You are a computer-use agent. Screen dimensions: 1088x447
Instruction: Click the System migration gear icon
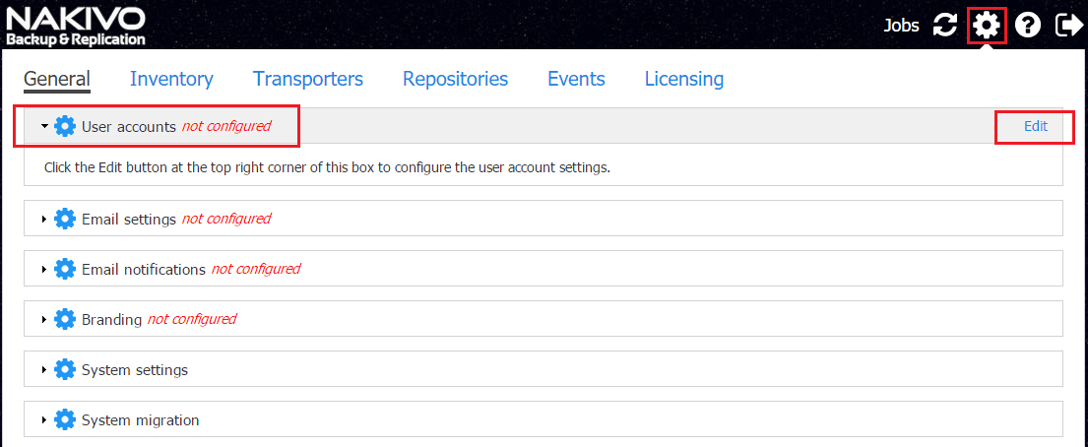(65, 420)
